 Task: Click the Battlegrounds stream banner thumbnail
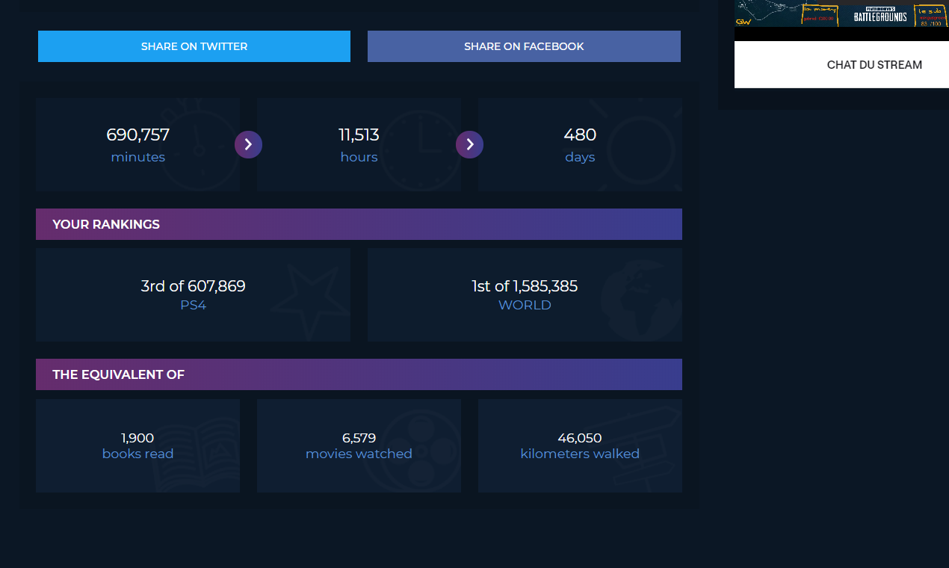click(x=841, y=13)
